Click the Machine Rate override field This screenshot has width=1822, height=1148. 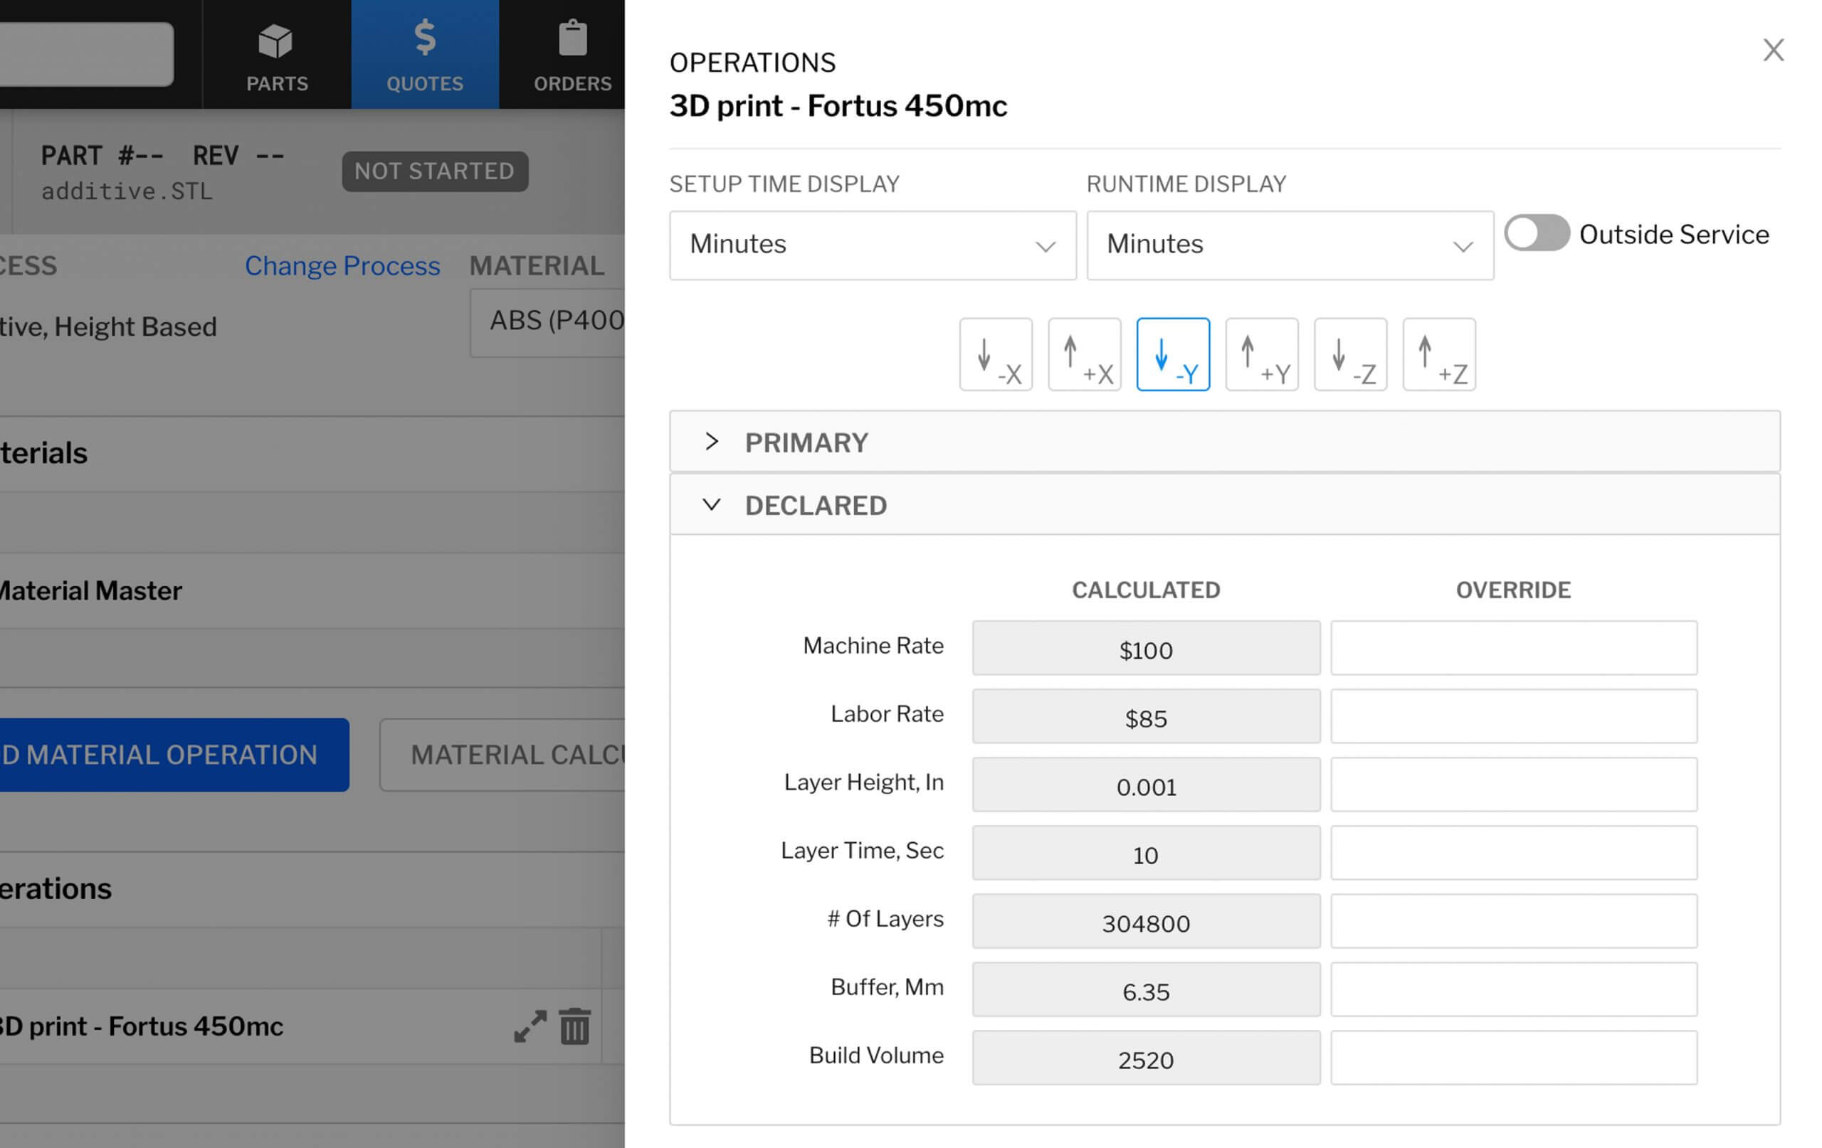coord(1513,648)
